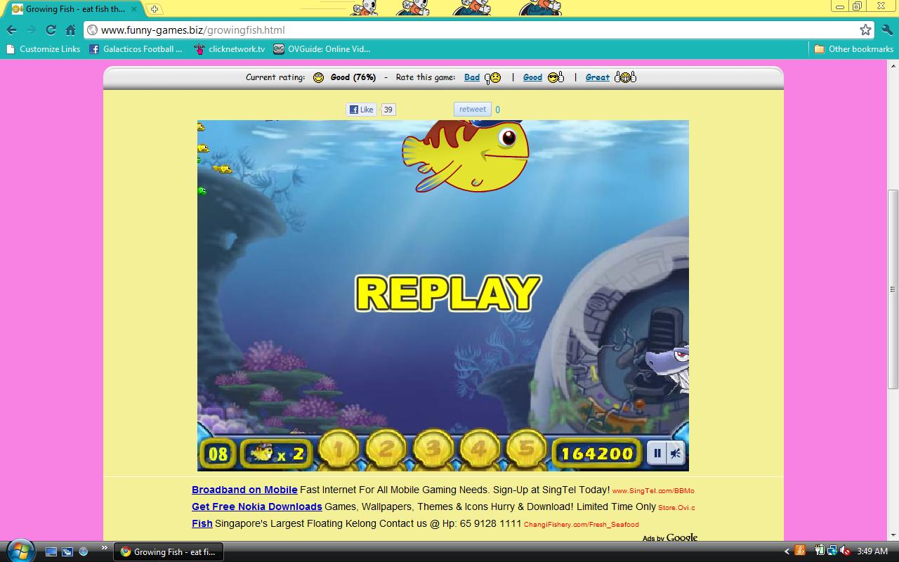Click the address bar URL field
The width and height of the screenshot is (899, 562).
(x=471, y=30)
